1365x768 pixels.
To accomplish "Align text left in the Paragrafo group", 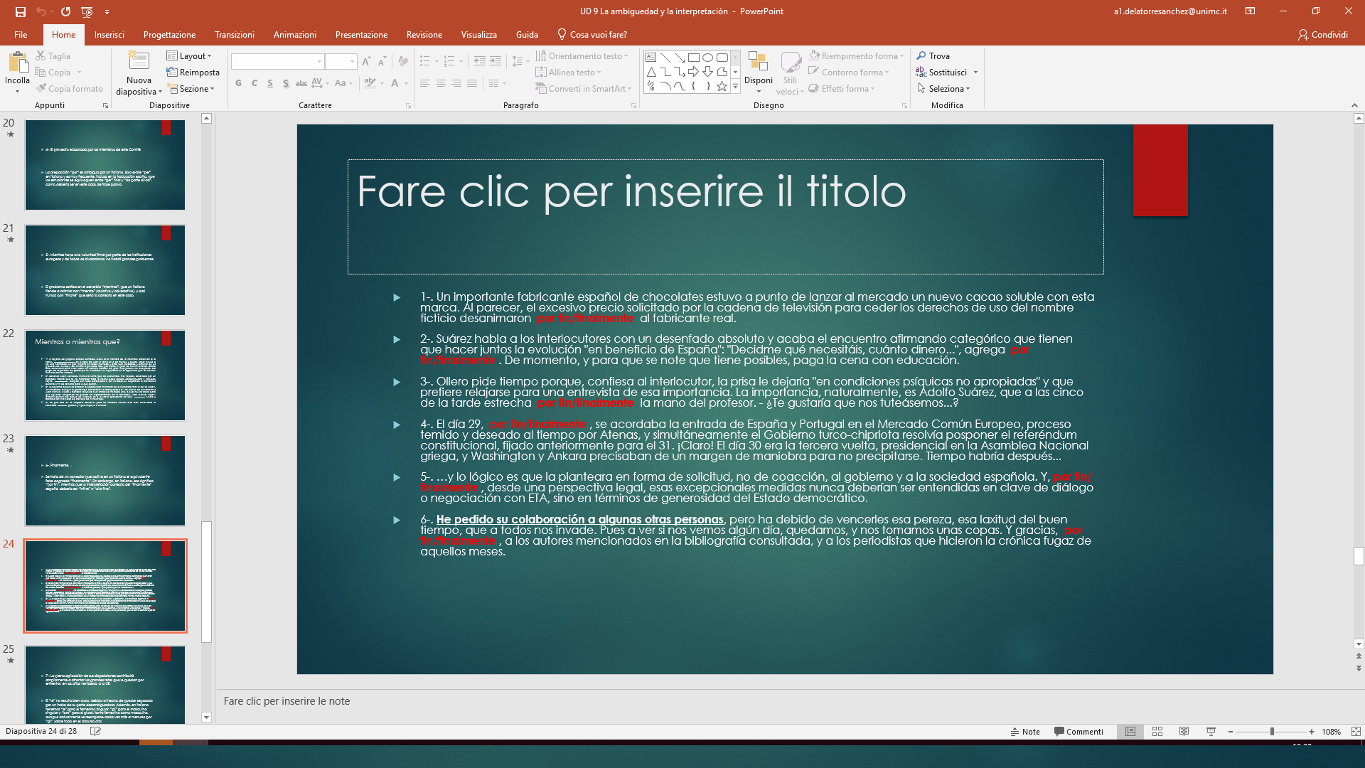I will coord(425,84).
